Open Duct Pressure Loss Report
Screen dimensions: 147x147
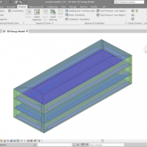[x=111, y=11]
